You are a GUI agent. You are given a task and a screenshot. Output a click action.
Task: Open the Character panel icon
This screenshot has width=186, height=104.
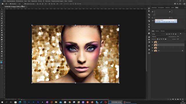[149, 25]
